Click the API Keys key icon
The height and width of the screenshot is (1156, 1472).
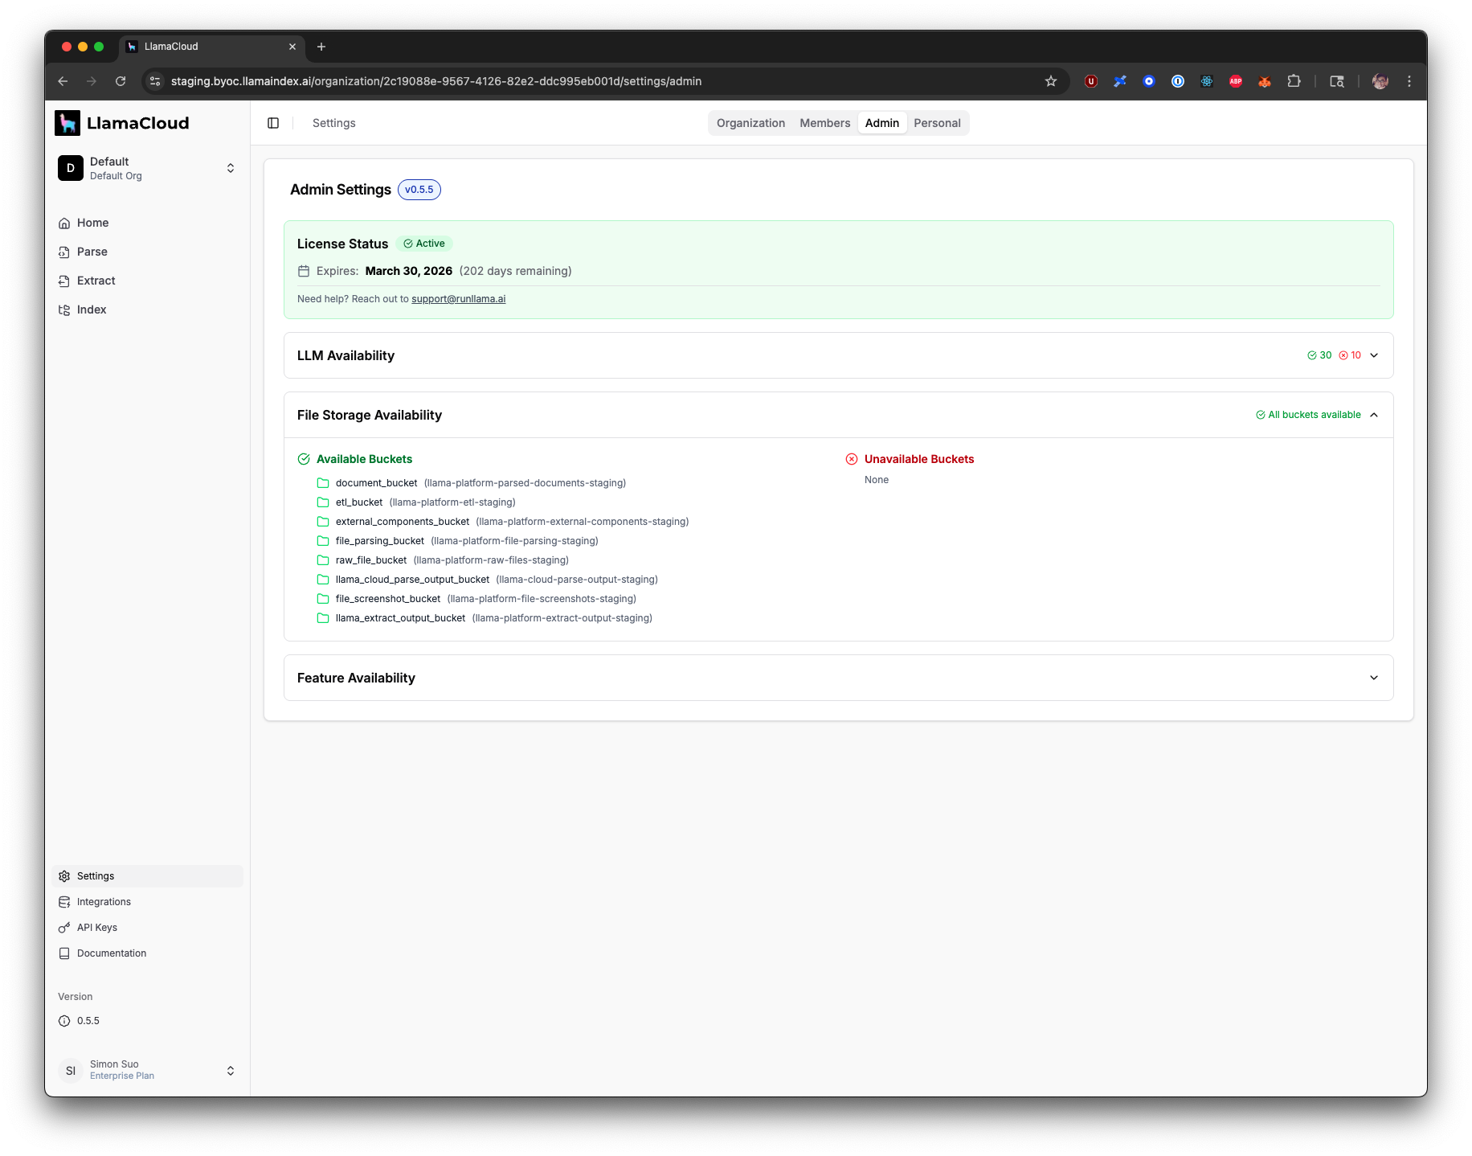(x=64, y=927)
